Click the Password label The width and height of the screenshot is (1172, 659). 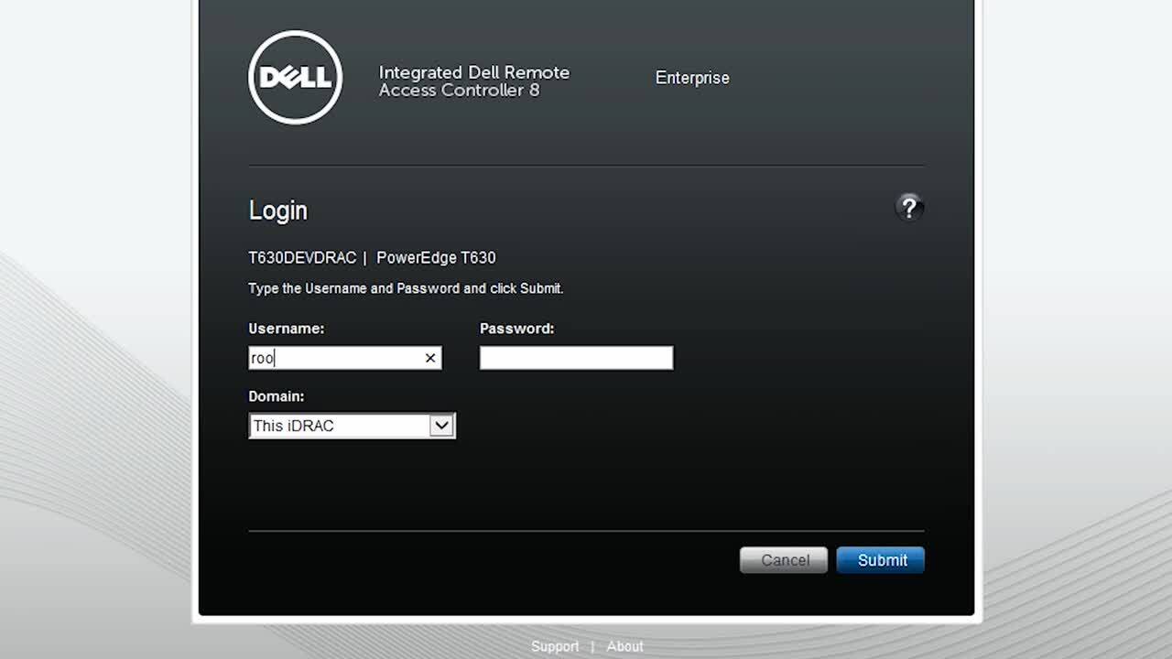click(517, 329)
